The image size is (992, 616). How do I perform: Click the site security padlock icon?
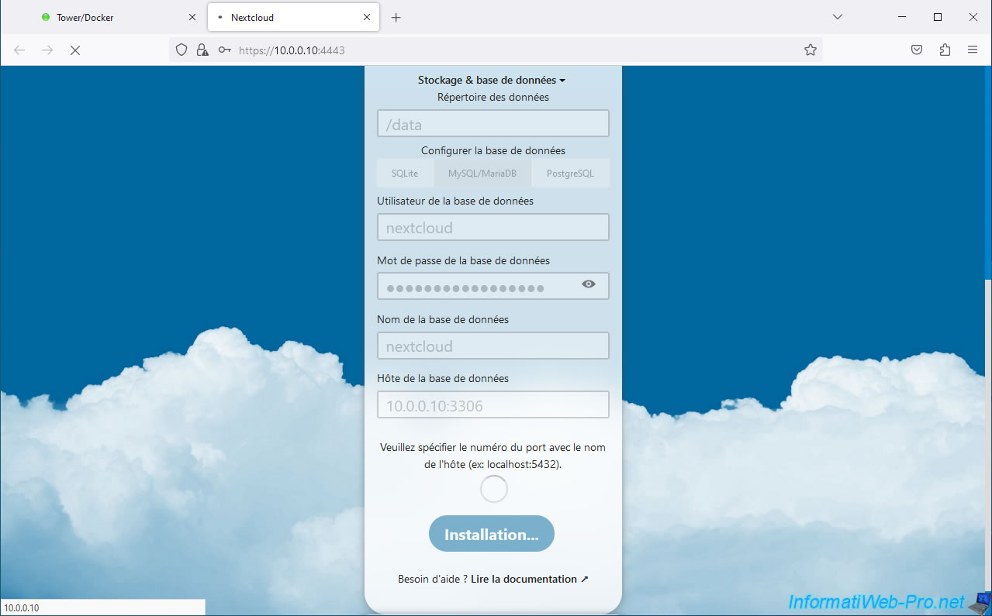pos(202,50)
